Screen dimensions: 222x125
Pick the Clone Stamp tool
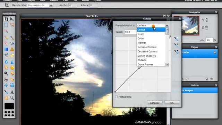(12, 49)
